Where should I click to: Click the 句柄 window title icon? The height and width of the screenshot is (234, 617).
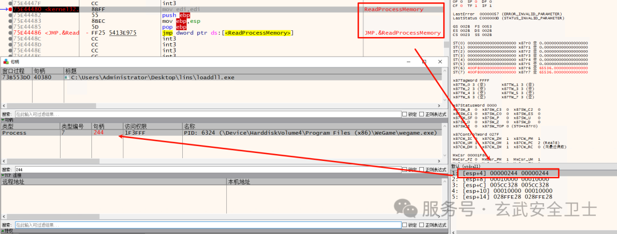click(5, 60)
